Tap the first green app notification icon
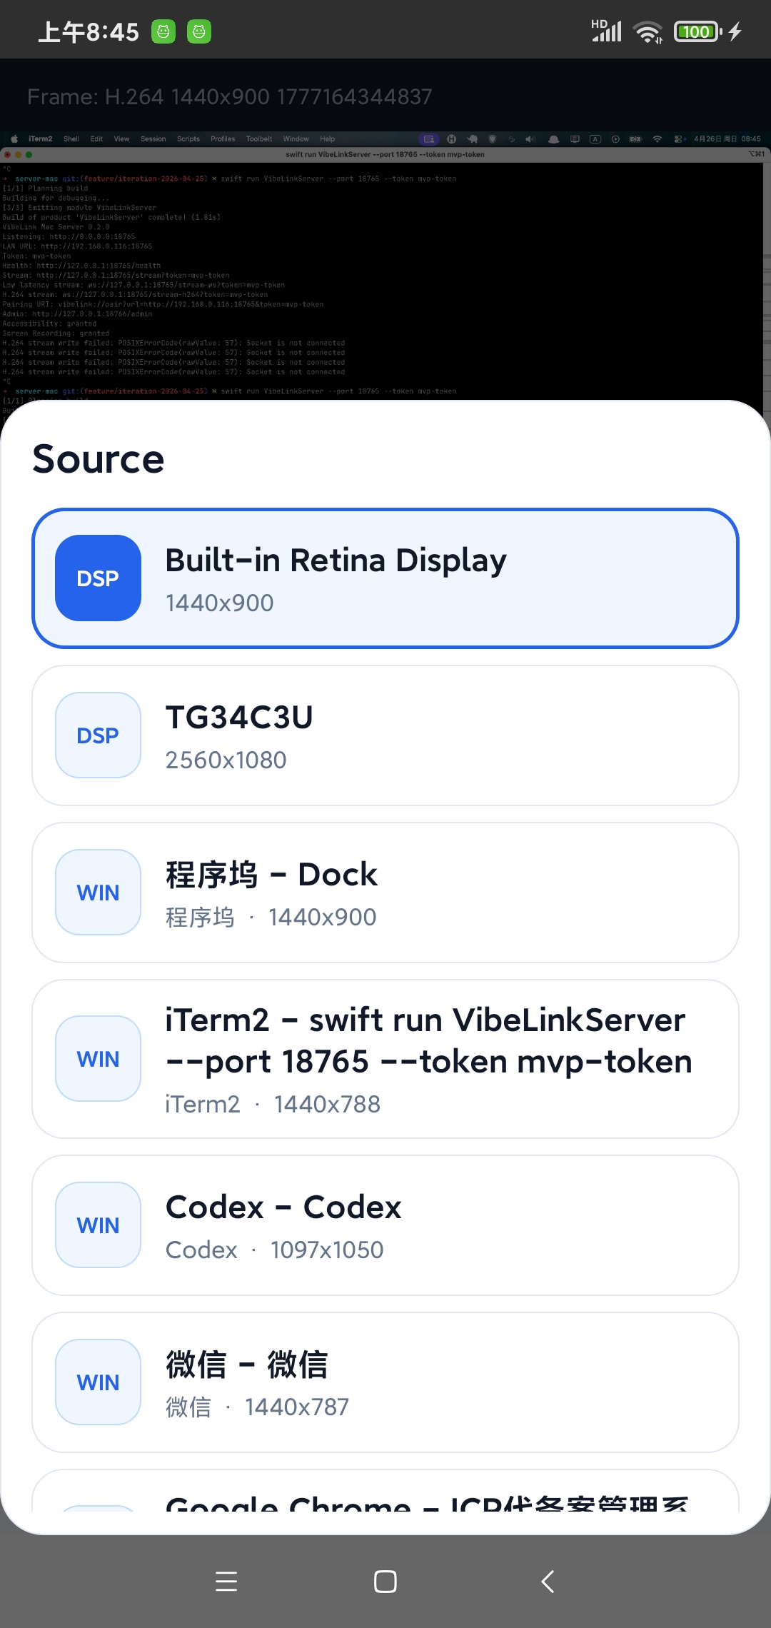This screenshot has width=771, height=1628. [x=163, y=31]
